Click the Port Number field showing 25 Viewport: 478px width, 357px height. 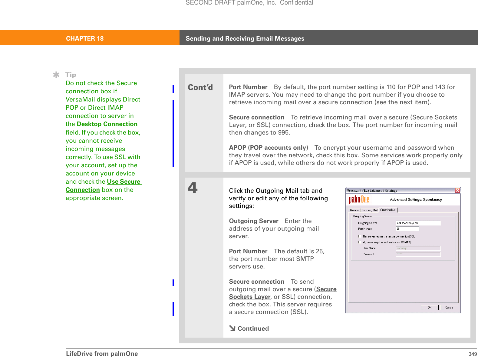pos(407,229)
